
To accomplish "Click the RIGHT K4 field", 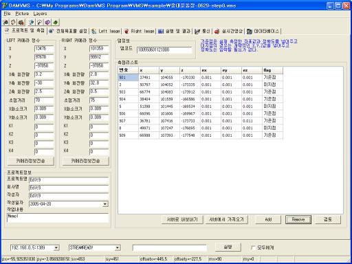I will tap(99, 151).
